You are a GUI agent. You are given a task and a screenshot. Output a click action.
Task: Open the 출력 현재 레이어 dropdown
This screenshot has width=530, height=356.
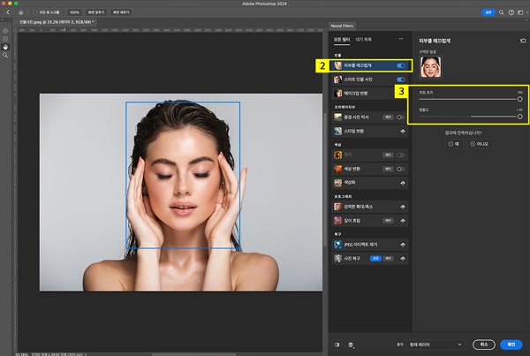pos(434,344)
